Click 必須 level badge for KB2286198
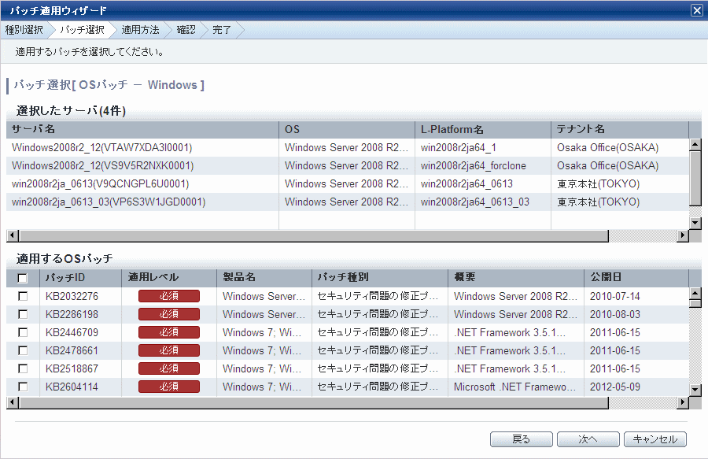The width and height of the screenshot is (708, 459). click(x=169, y=314)
